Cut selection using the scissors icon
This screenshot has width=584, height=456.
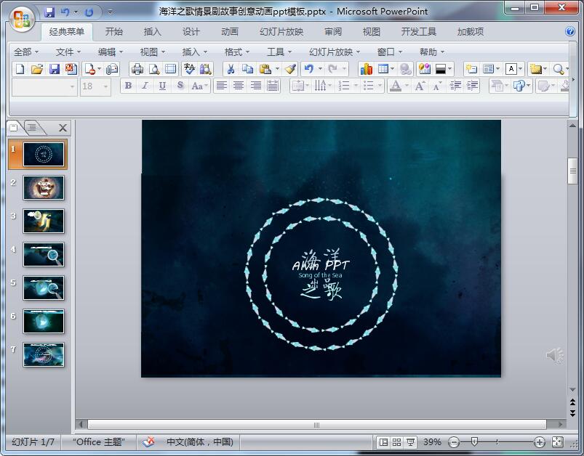click(x=231, y=69)
